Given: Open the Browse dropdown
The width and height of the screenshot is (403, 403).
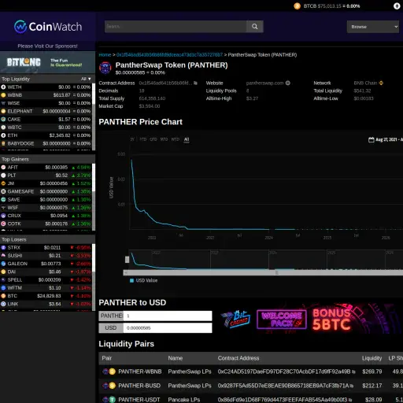Looking at the screenshot, I should [373, 27].
